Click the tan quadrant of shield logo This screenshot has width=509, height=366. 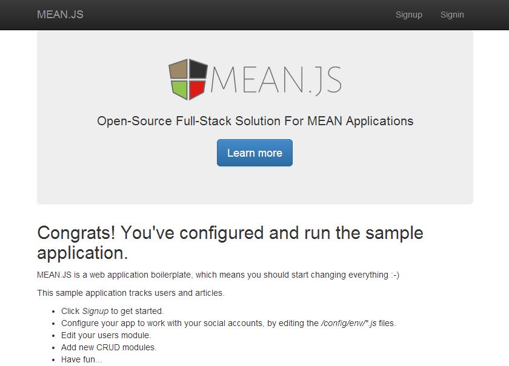179,70
